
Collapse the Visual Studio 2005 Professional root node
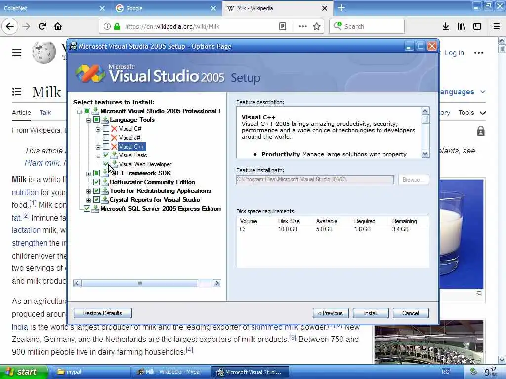point(80,112)
